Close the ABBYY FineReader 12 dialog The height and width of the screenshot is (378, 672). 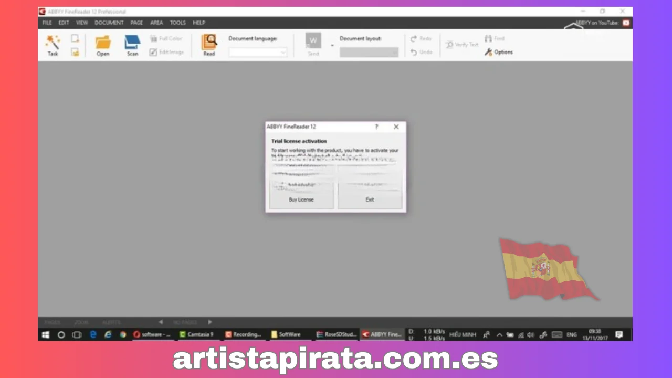pyautogui.click(x=396, y=127)
